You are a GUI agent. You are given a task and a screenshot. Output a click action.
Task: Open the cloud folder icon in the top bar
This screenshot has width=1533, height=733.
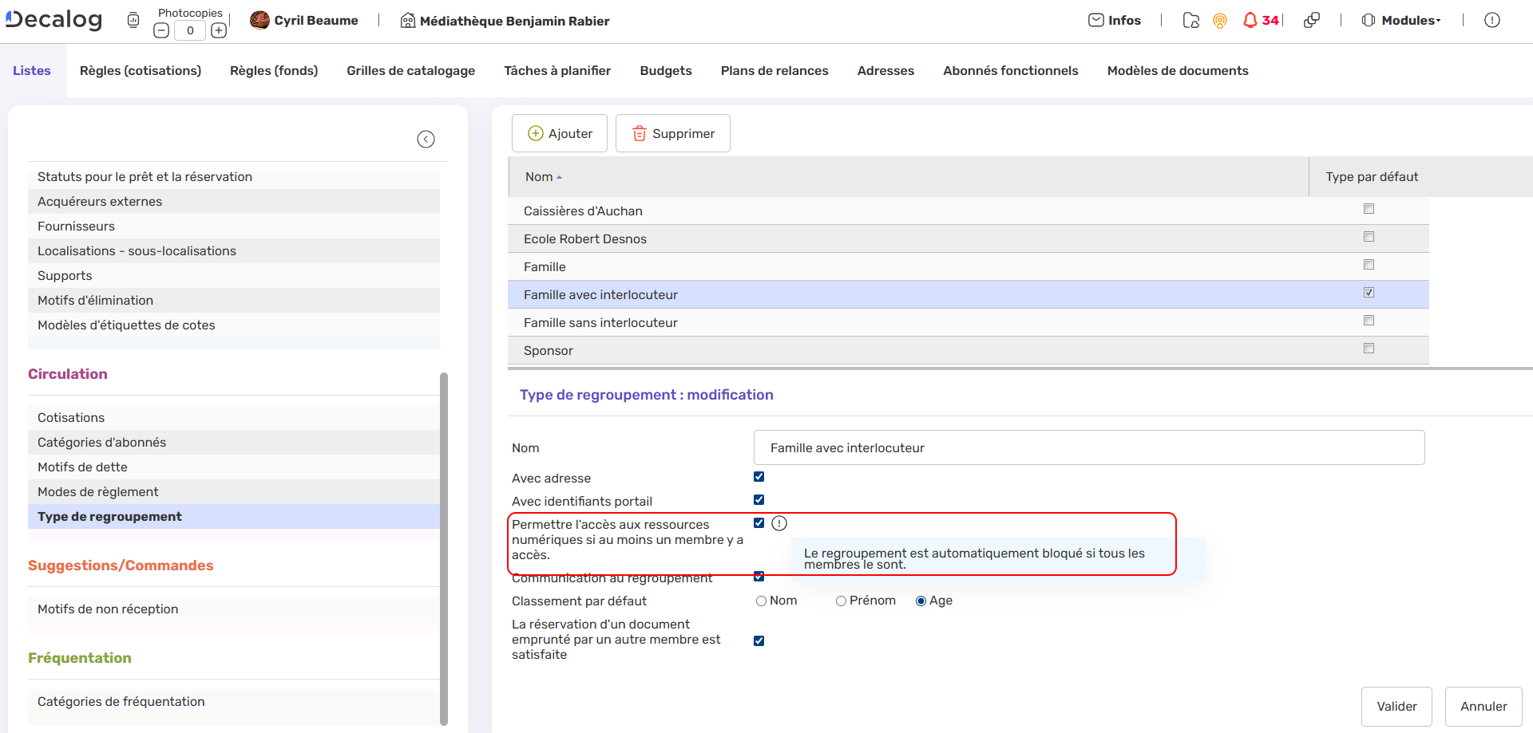click(x=1190, y=22)
